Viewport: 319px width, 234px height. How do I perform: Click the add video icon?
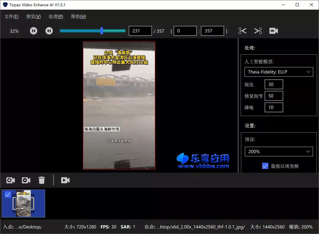pos(10,180)
